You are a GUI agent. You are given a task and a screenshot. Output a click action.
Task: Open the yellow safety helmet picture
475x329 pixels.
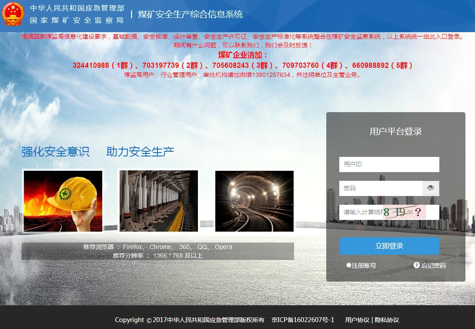click(63, 201)
